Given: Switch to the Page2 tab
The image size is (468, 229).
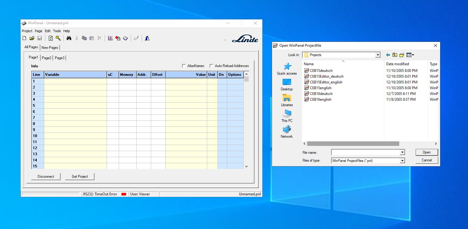Looking at the screenshot, I should [46, 58].
